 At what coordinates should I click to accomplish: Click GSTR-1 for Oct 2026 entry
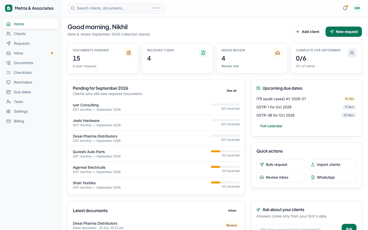(x=306, y=107)
